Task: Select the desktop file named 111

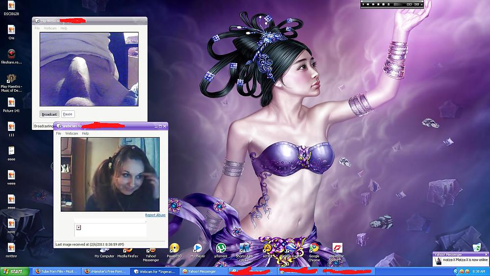Action: [x=11, y=129]
